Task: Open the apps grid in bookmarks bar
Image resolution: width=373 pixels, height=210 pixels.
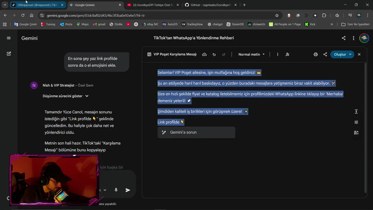Action: point(5,24)
